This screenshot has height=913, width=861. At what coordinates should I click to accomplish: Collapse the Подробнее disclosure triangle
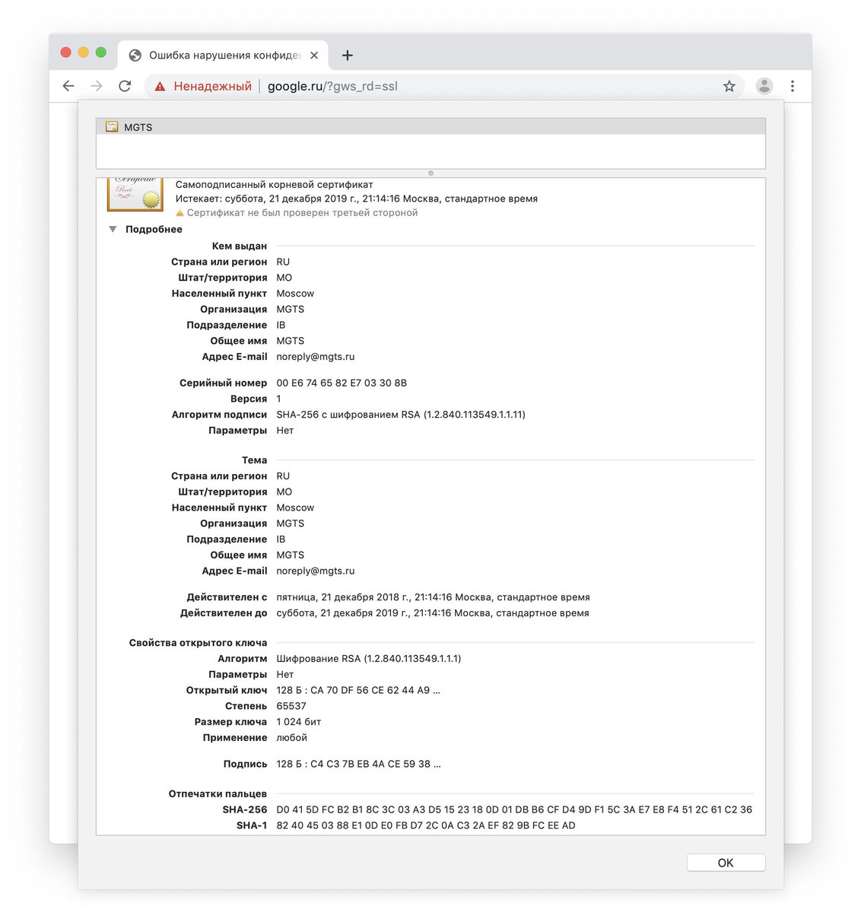(113, 229)
